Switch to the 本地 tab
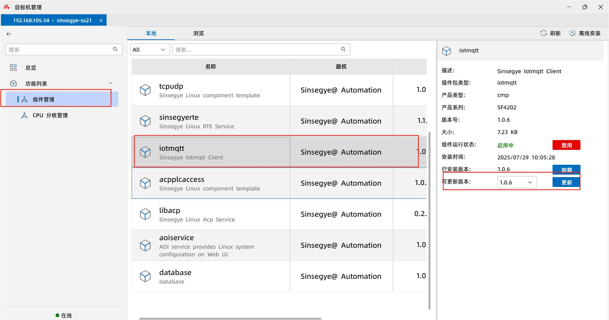Image resolution: width=609 pixels, height=320 pixels. [151, 33]
